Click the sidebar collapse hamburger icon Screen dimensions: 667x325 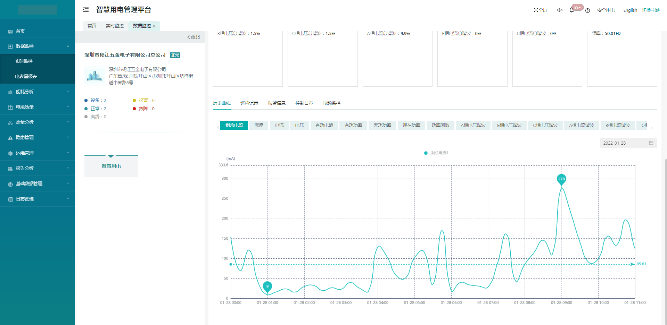click(86, 10)
